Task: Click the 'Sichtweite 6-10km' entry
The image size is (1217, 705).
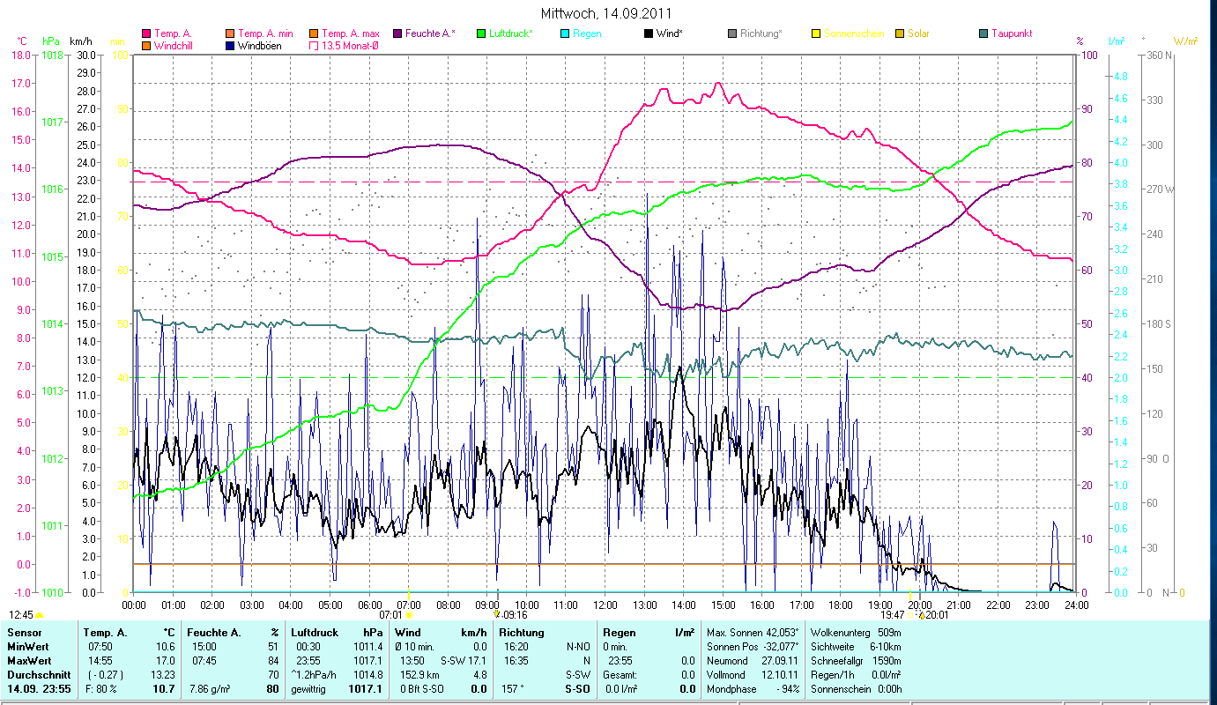Action: coord(856,647)
